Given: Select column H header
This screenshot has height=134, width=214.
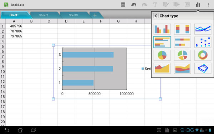Looking at the screenshot, I should click(136, 21).
